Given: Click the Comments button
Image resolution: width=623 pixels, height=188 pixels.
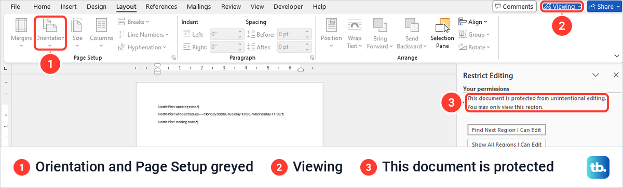Looking at the screenshot, I should [x=514, y=7].
